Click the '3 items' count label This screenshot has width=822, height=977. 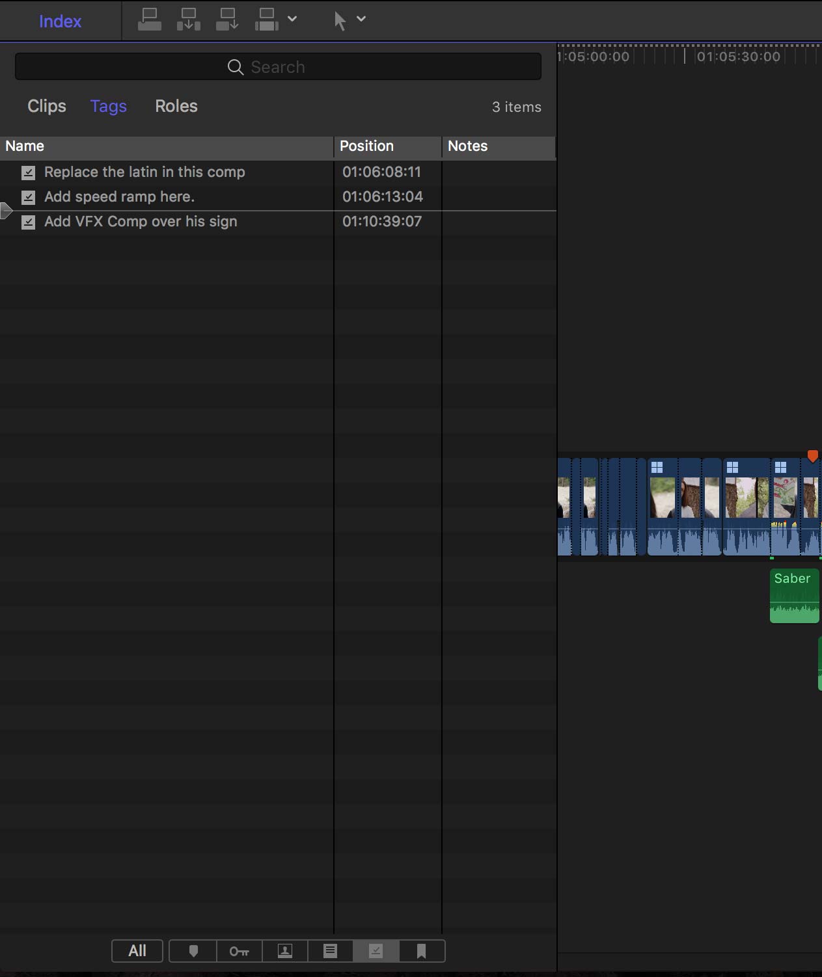coord(517,107)
